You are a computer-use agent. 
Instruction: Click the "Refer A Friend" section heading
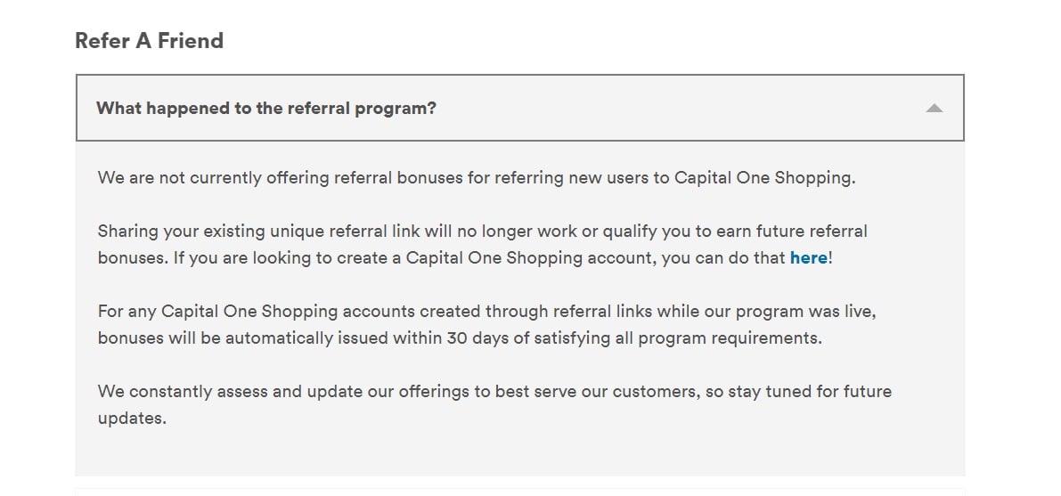pos(149,41)
